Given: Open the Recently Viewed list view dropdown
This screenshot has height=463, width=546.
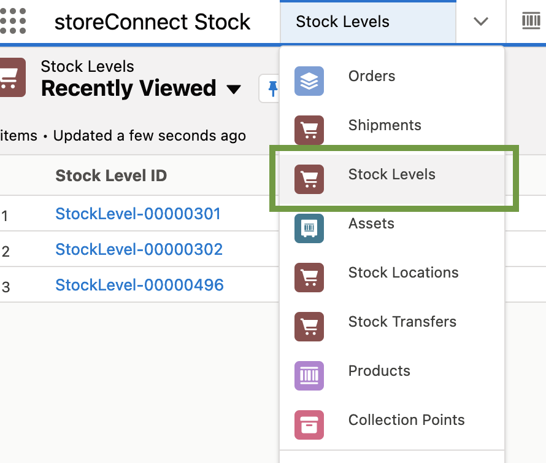Looking at the screenshot, I should 233,90.
